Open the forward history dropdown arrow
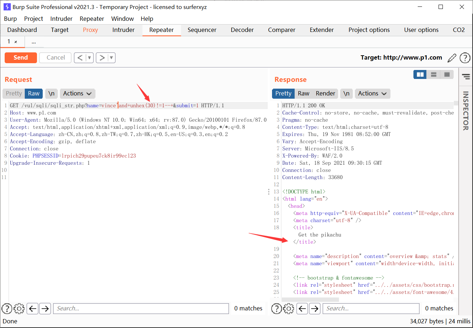Image resolution: width=473 pixels, height=328 pixels. [112, 57]
